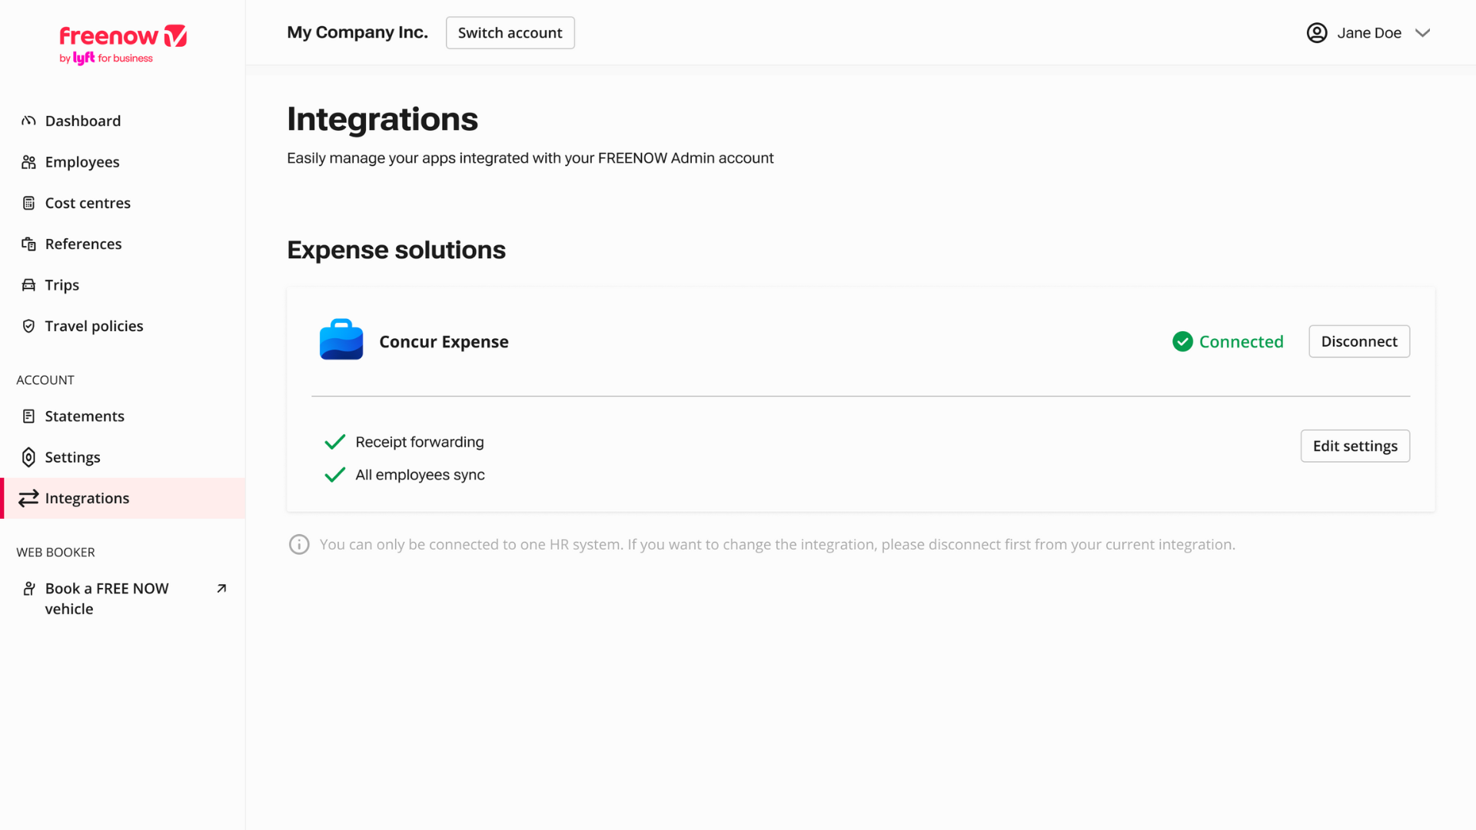Toggle the All employees sync checkmark
The image size is (1476, 830).
(334, 475)
